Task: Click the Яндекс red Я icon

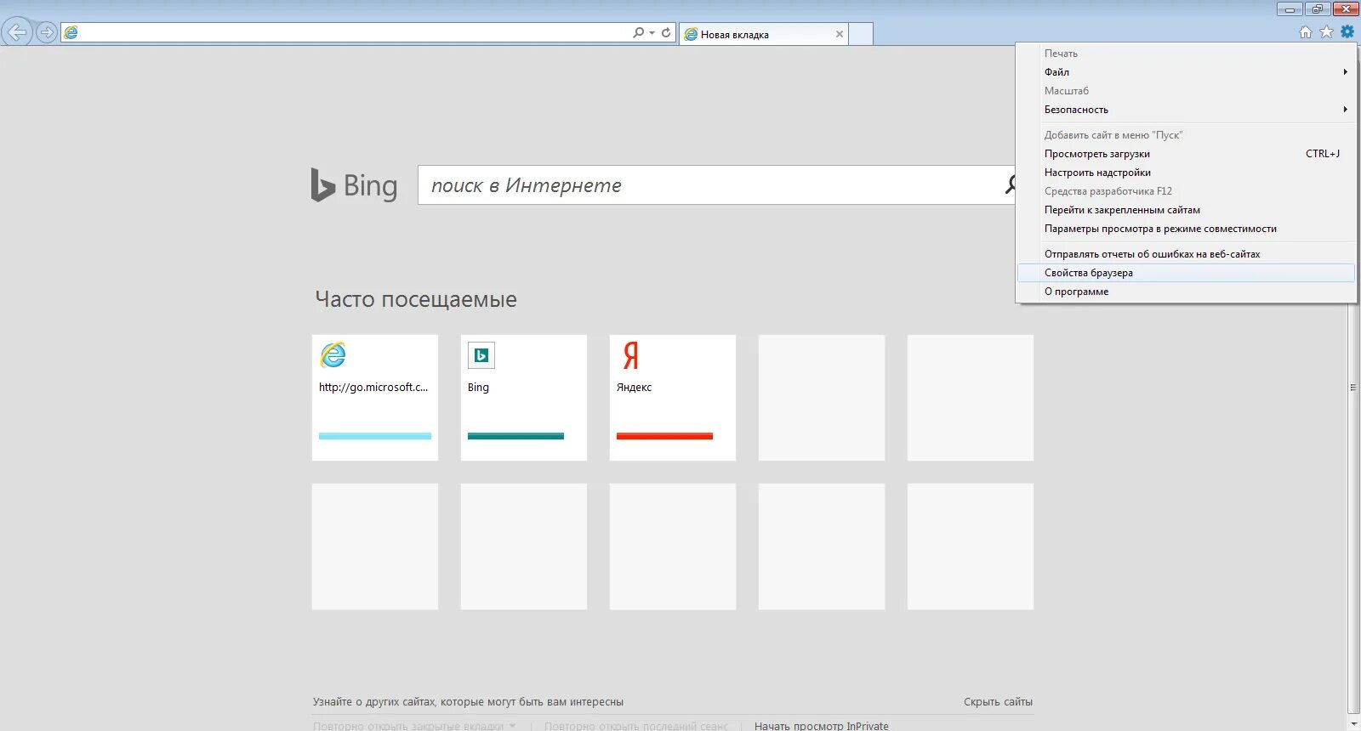Action: [x=630, y=355]
